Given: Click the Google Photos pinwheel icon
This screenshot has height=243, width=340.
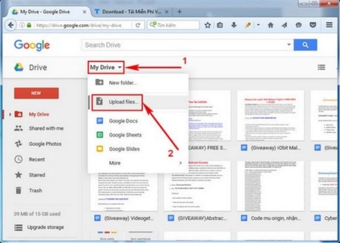Looking at the screenshot, I should pos(18,144).
